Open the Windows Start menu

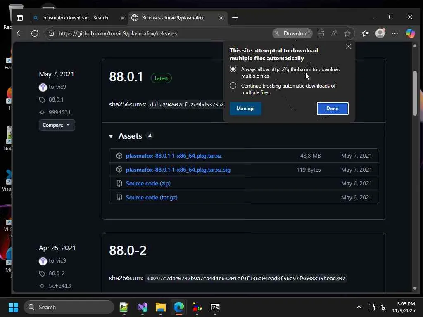[x=13, y=307]
